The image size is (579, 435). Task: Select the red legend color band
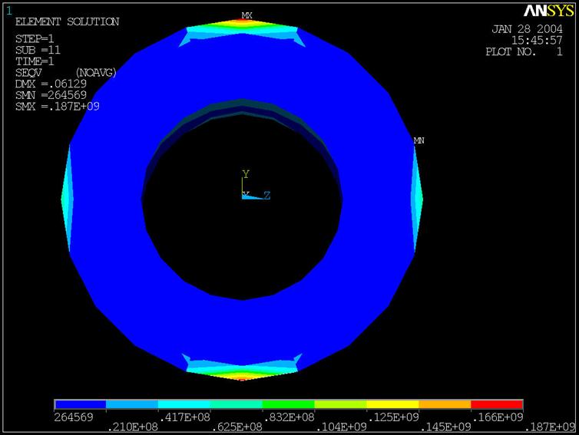[497, 404]
